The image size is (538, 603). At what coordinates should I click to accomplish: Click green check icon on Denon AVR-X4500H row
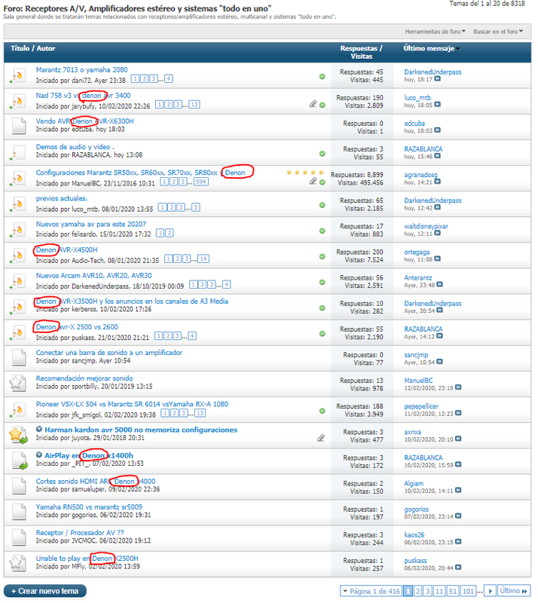322,256
